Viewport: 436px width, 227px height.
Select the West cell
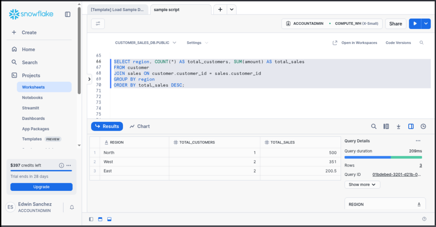coord(135,162)
